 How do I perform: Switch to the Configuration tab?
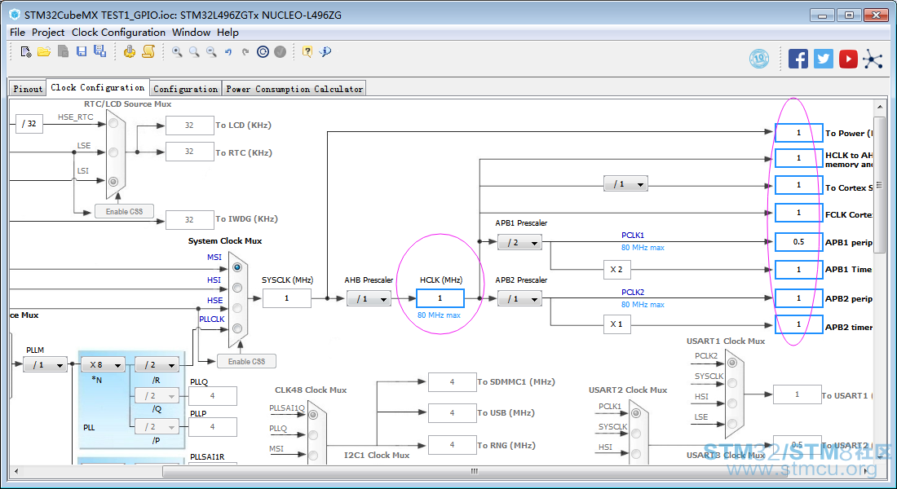pos(185,89)
